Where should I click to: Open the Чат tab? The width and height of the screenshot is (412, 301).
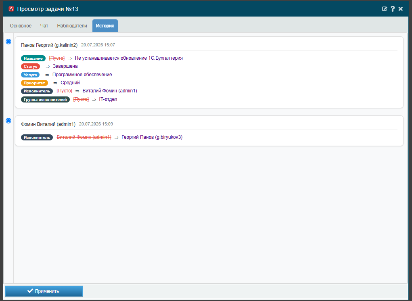pyautogui.click(x=44, y=26)
